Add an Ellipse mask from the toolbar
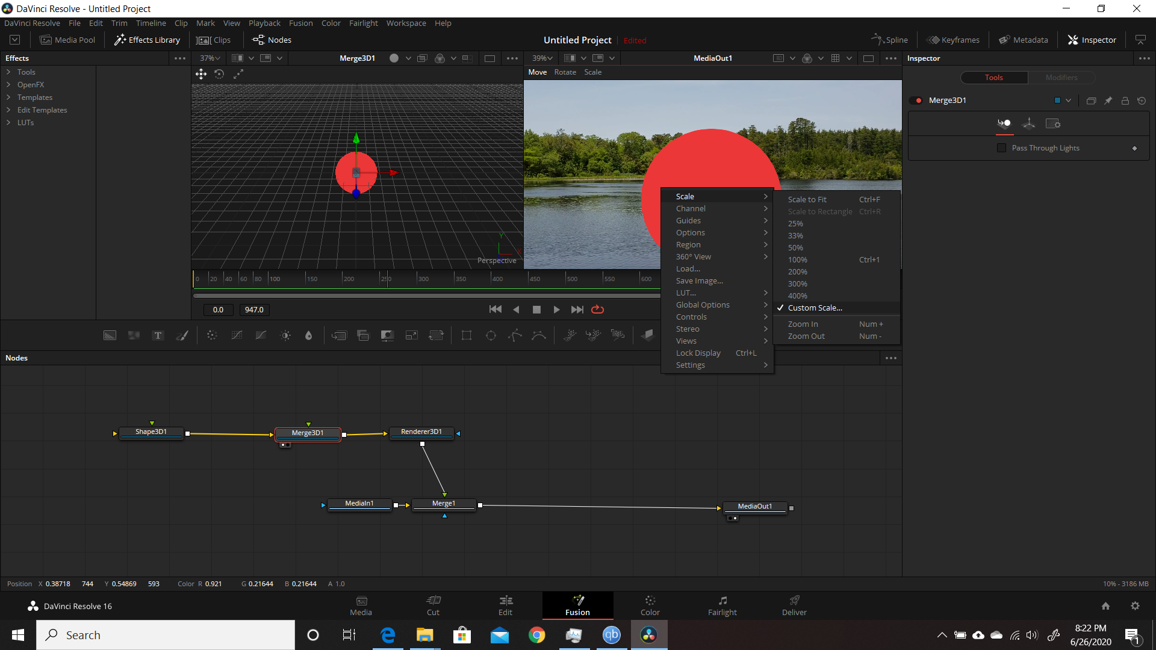1156x650 pixels. (x=491, y=336)
